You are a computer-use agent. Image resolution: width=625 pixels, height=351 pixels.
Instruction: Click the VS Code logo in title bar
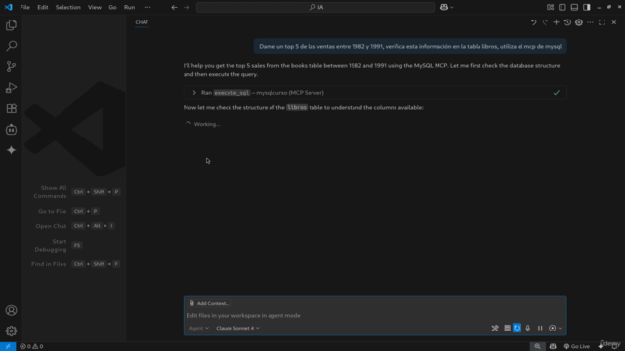tap(9, 7)
